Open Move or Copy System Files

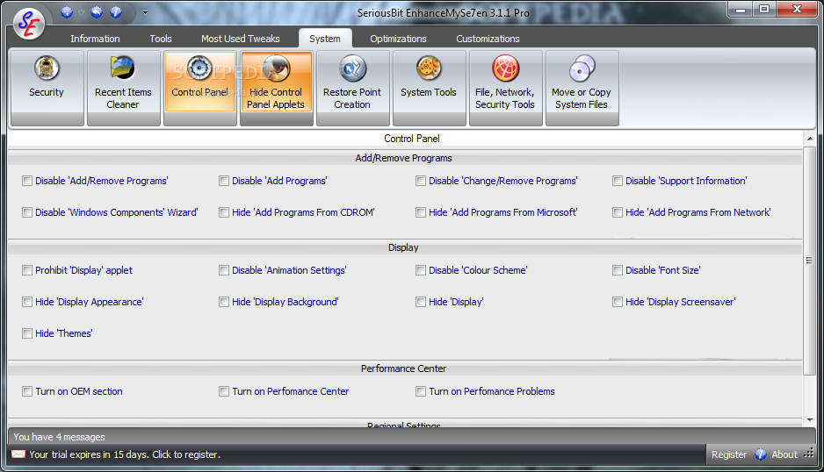582,88
